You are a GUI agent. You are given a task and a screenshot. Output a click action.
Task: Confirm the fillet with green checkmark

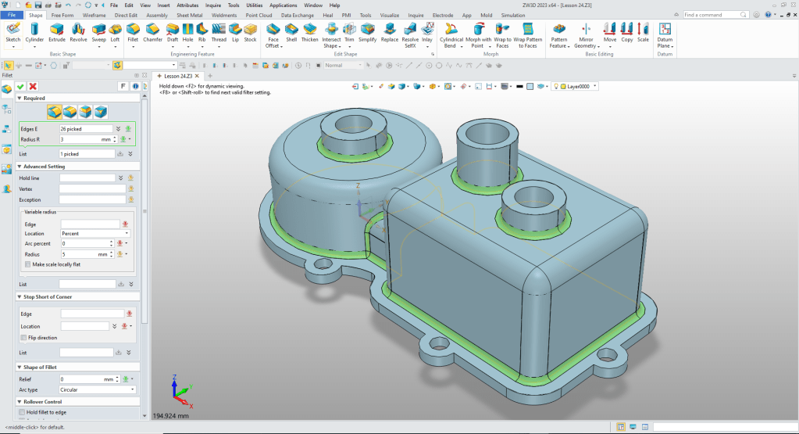point(21,86)
